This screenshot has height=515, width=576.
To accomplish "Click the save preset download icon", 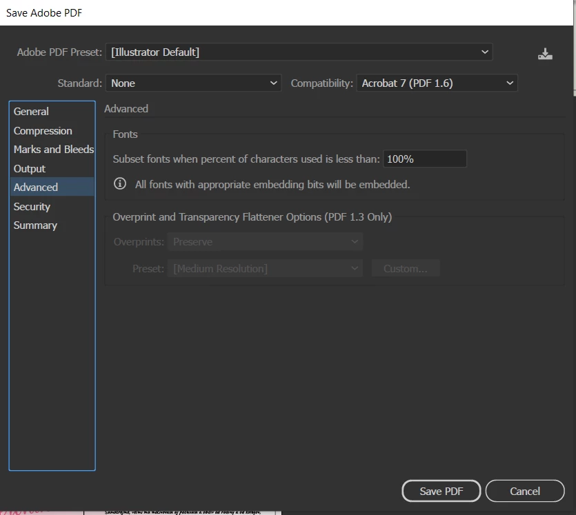I will [x=545, y=54].
